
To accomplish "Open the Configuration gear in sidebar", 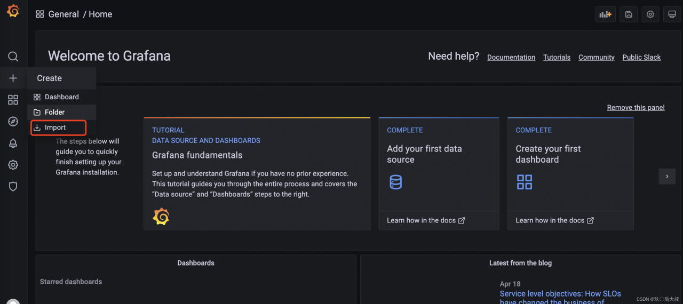I will tap(13, 165).
